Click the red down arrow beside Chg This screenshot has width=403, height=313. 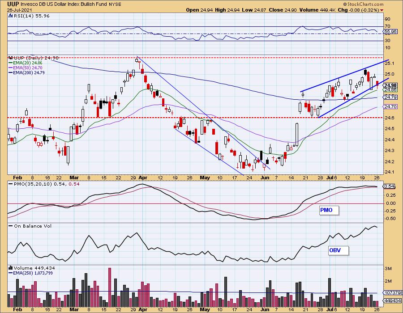click(382, 10)
